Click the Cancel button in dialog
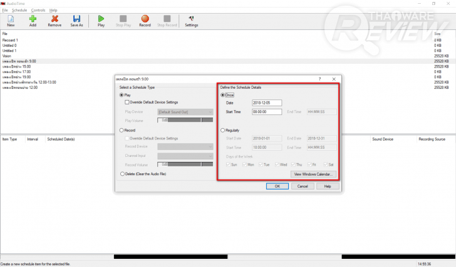456x267 pixels. coord(303,186)
